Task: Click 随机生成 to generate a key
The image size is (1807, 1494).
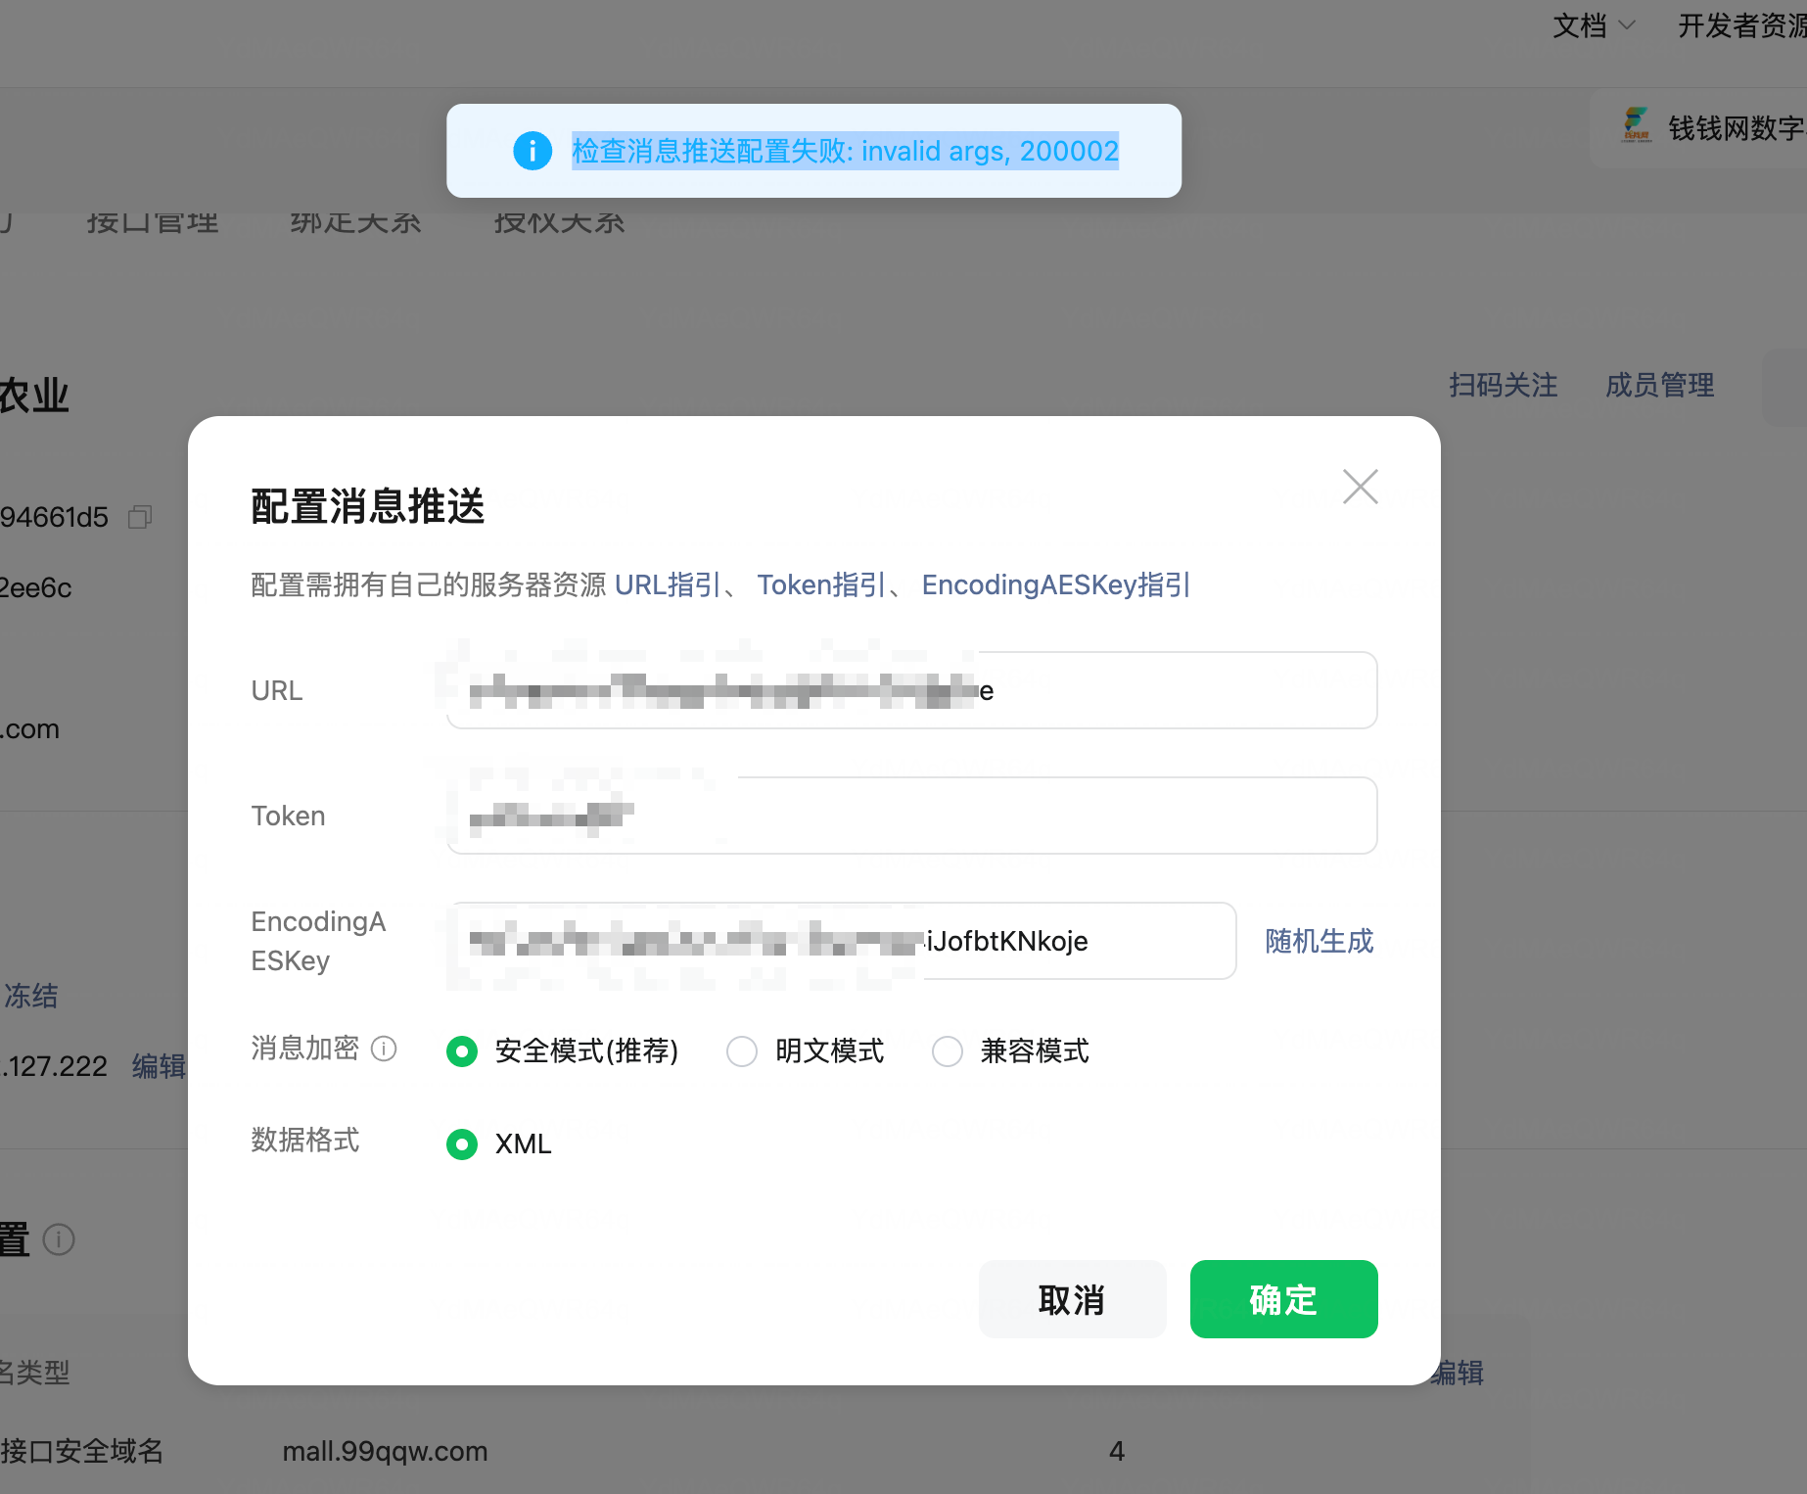Action: click(1320, 941)
